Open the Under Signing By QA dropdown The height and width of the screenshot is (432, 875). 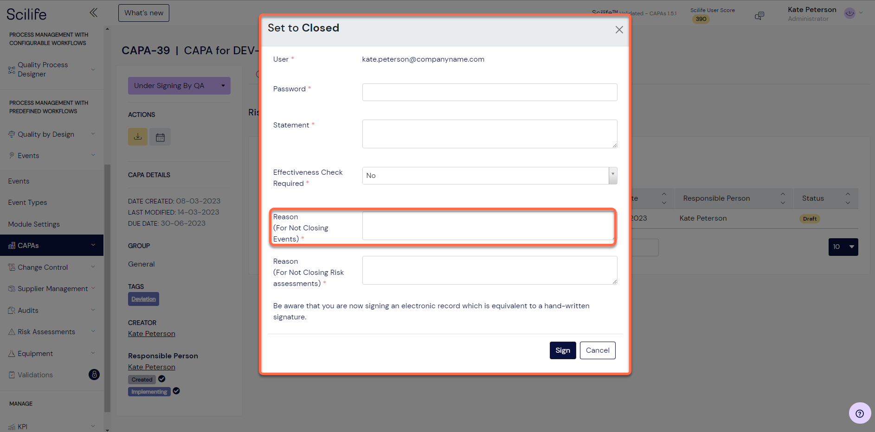179,86
